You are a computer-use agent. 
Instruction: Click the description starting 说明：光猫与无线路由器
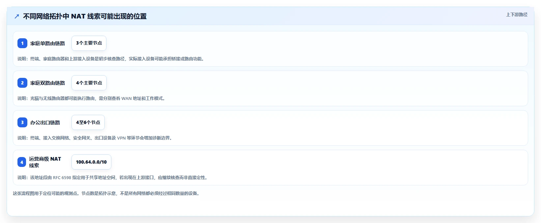[92, 98]
